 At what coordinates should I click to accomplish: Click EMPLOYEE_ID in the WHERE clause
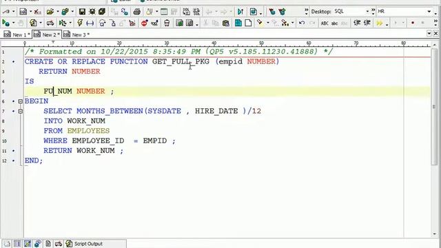point(98,141)
